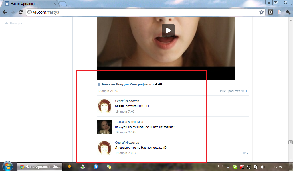
Task: Reload the page with the refresh icon
Action: 21,12
